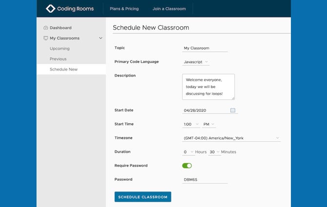Click the Schedule Classroom button
The image size is (327, 207).
pos(143,197)
